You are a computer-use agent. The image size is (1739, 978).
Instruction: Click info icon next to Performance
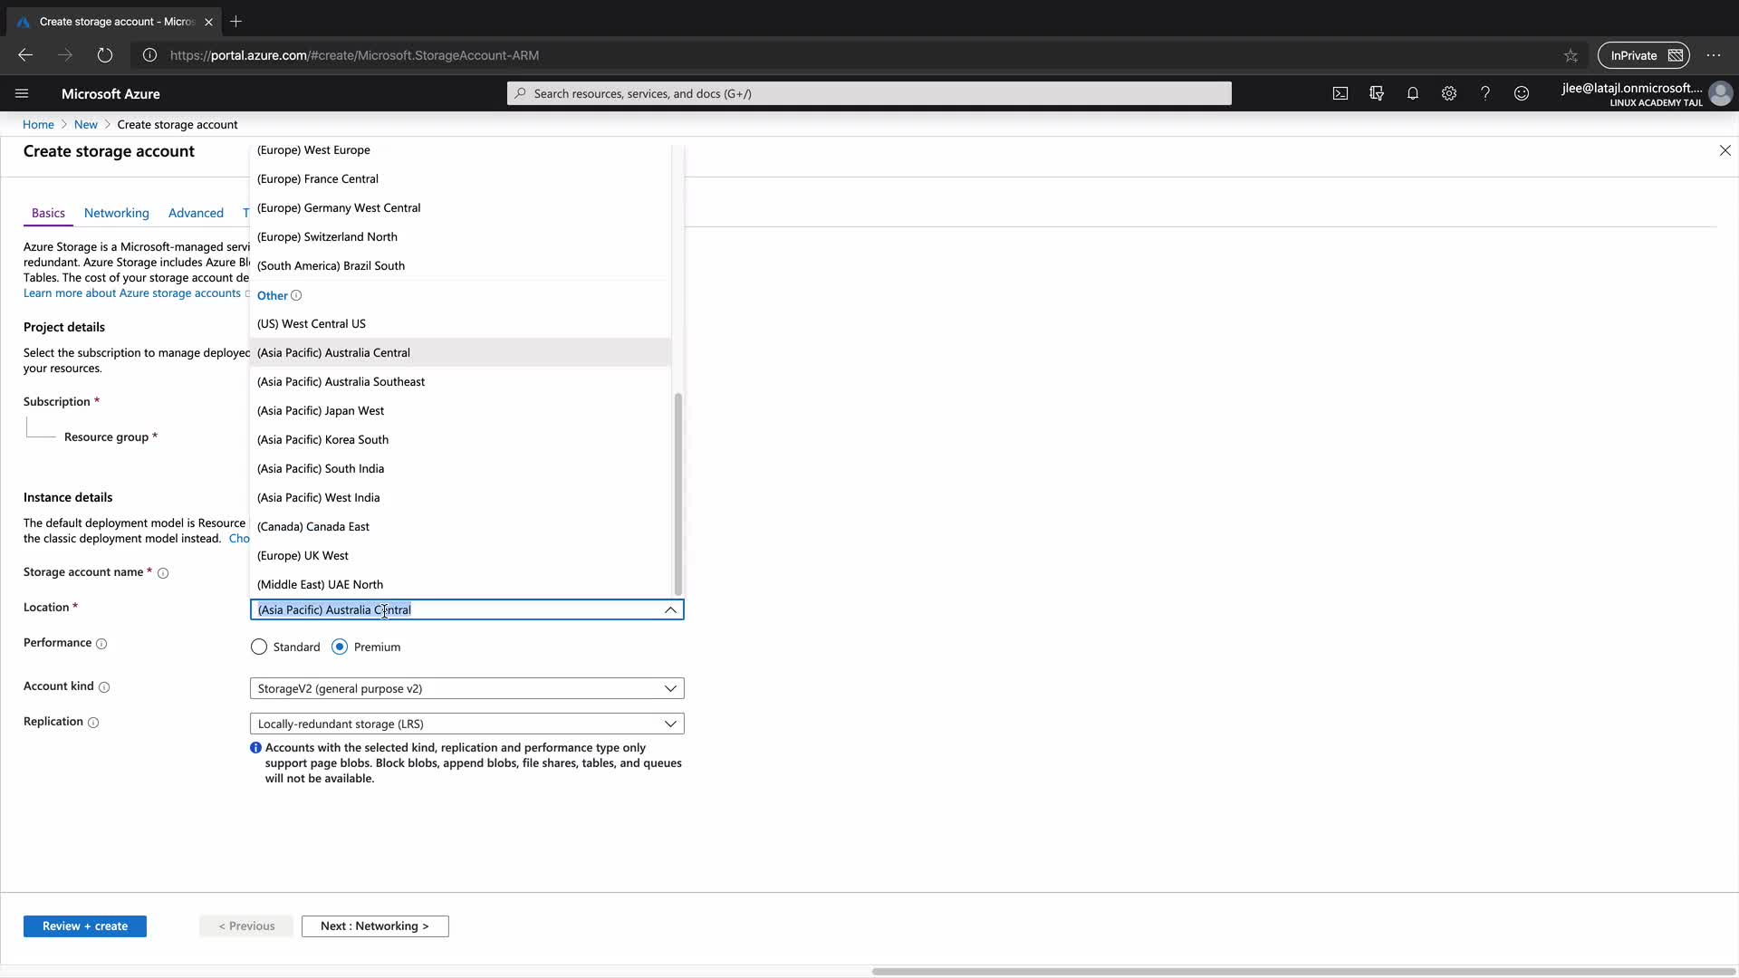(101, 644)
